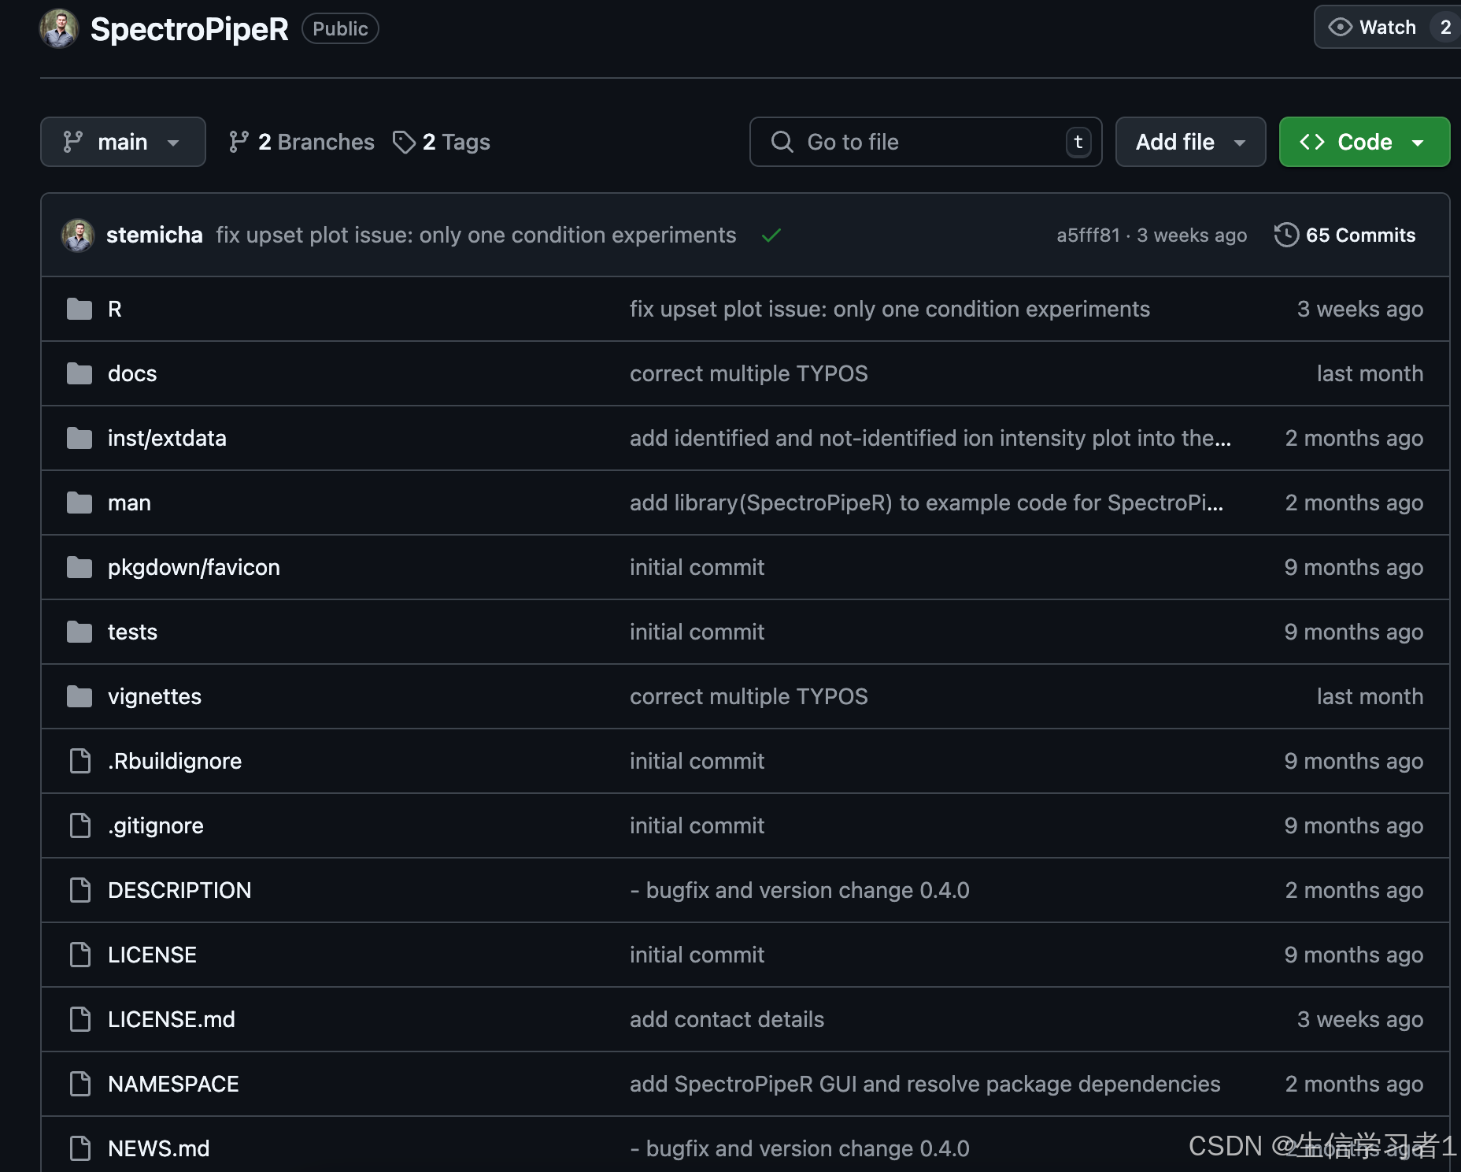Open the vignettes folder name
Image resolution: width=1461 pixels, height=1172 pixels.
coord(154,697)
